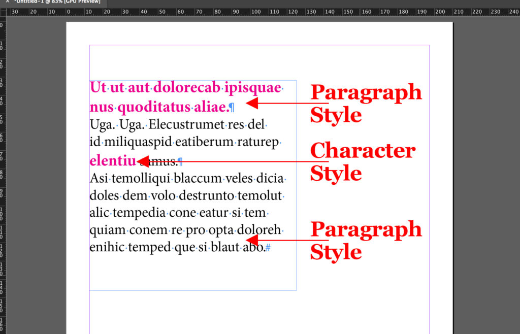Click the red "Character Style" label
This screenshot has width=520, height=334.
[363, 161]
